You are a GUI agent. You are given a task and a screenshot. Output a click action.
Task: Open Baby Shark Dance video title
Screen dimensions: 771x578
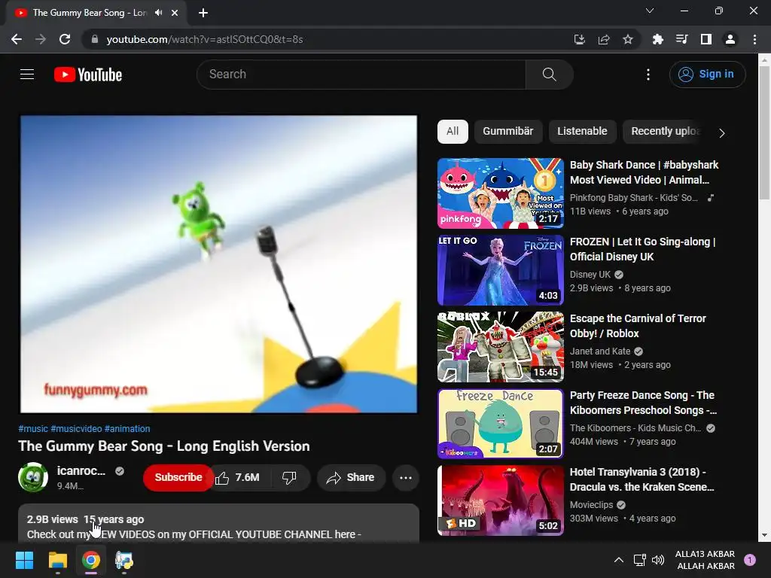pos(645,172)
